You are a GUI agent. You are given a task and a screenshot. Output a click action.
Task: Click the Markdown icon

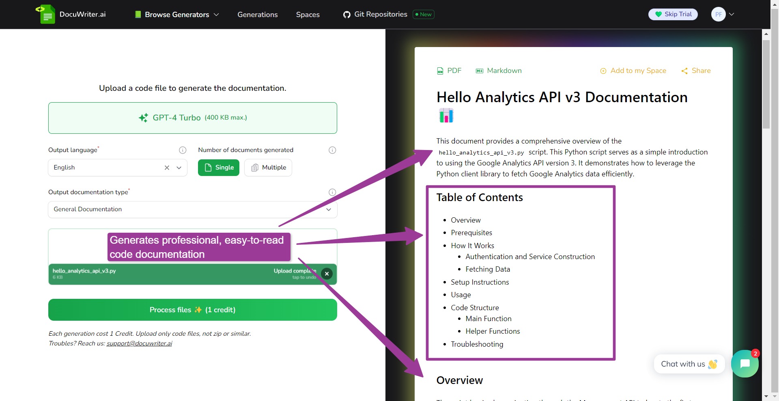tap(480, 71)
